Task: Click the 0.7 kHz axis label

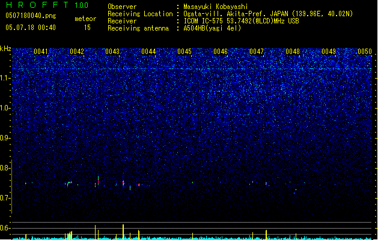Action: tap(5, 198)
